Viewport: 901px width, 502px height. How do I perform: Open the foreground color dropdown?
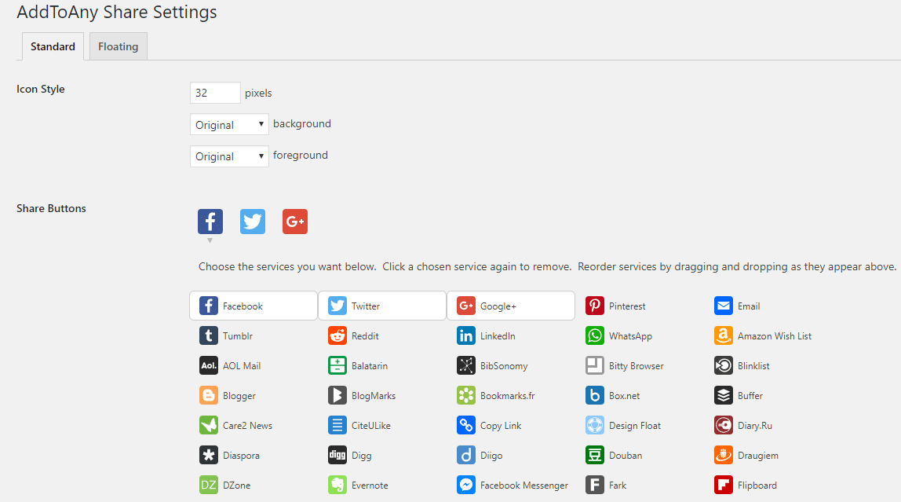[228, 156]
